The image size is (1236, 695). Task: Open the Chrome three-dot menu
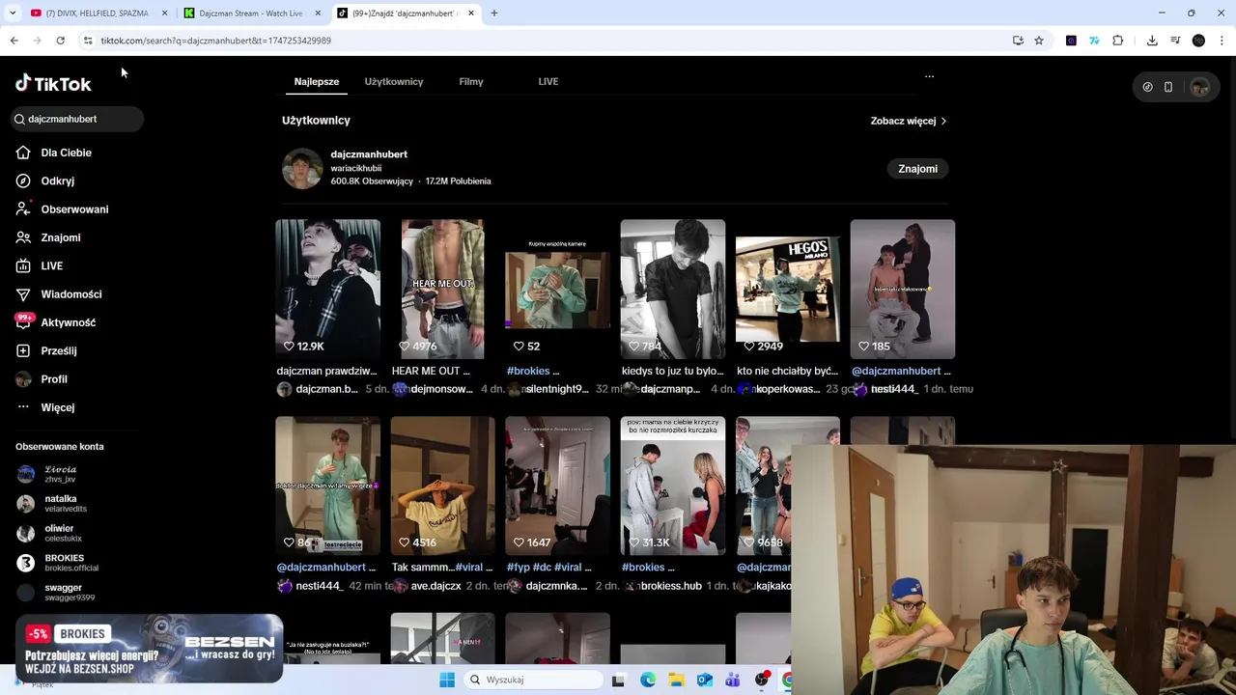(x=1222, y=41)
